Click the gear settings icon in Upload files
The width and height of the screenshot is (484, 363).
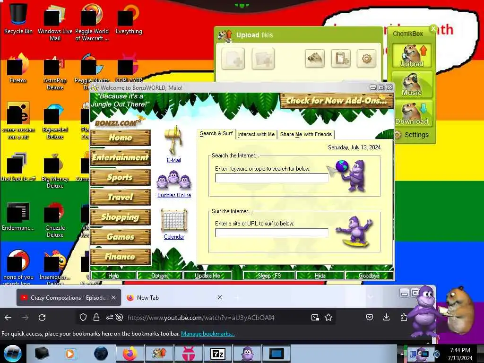click(366, 58)
